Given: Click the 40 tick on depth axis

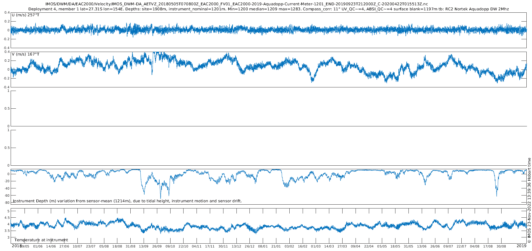Looking at the screenshot, I should [x=7, y=188].
